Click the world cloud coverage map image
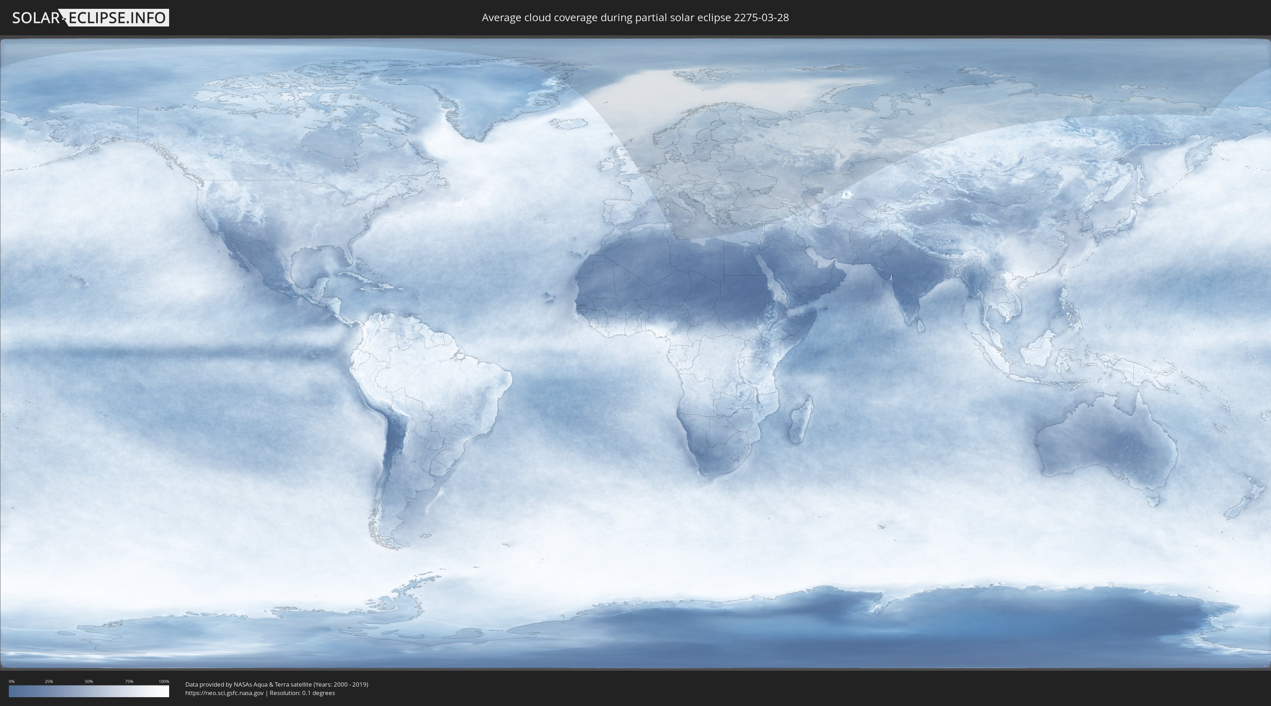Image resolution: width=1271 pixels, height=706 pixels. (635, 353)
